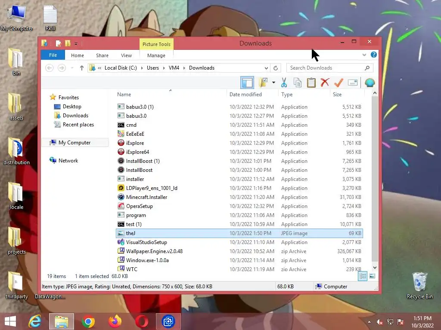
Task: Select Network in the navigation pane
Action: coord(68,161)
